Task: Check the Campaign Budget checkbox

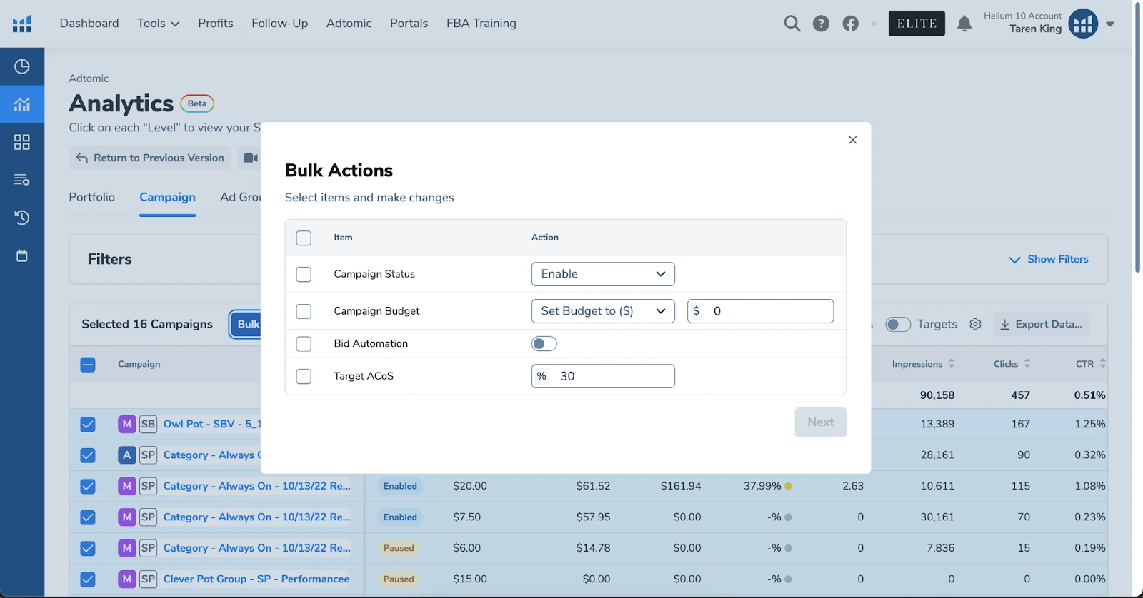Action: [304, 311]
